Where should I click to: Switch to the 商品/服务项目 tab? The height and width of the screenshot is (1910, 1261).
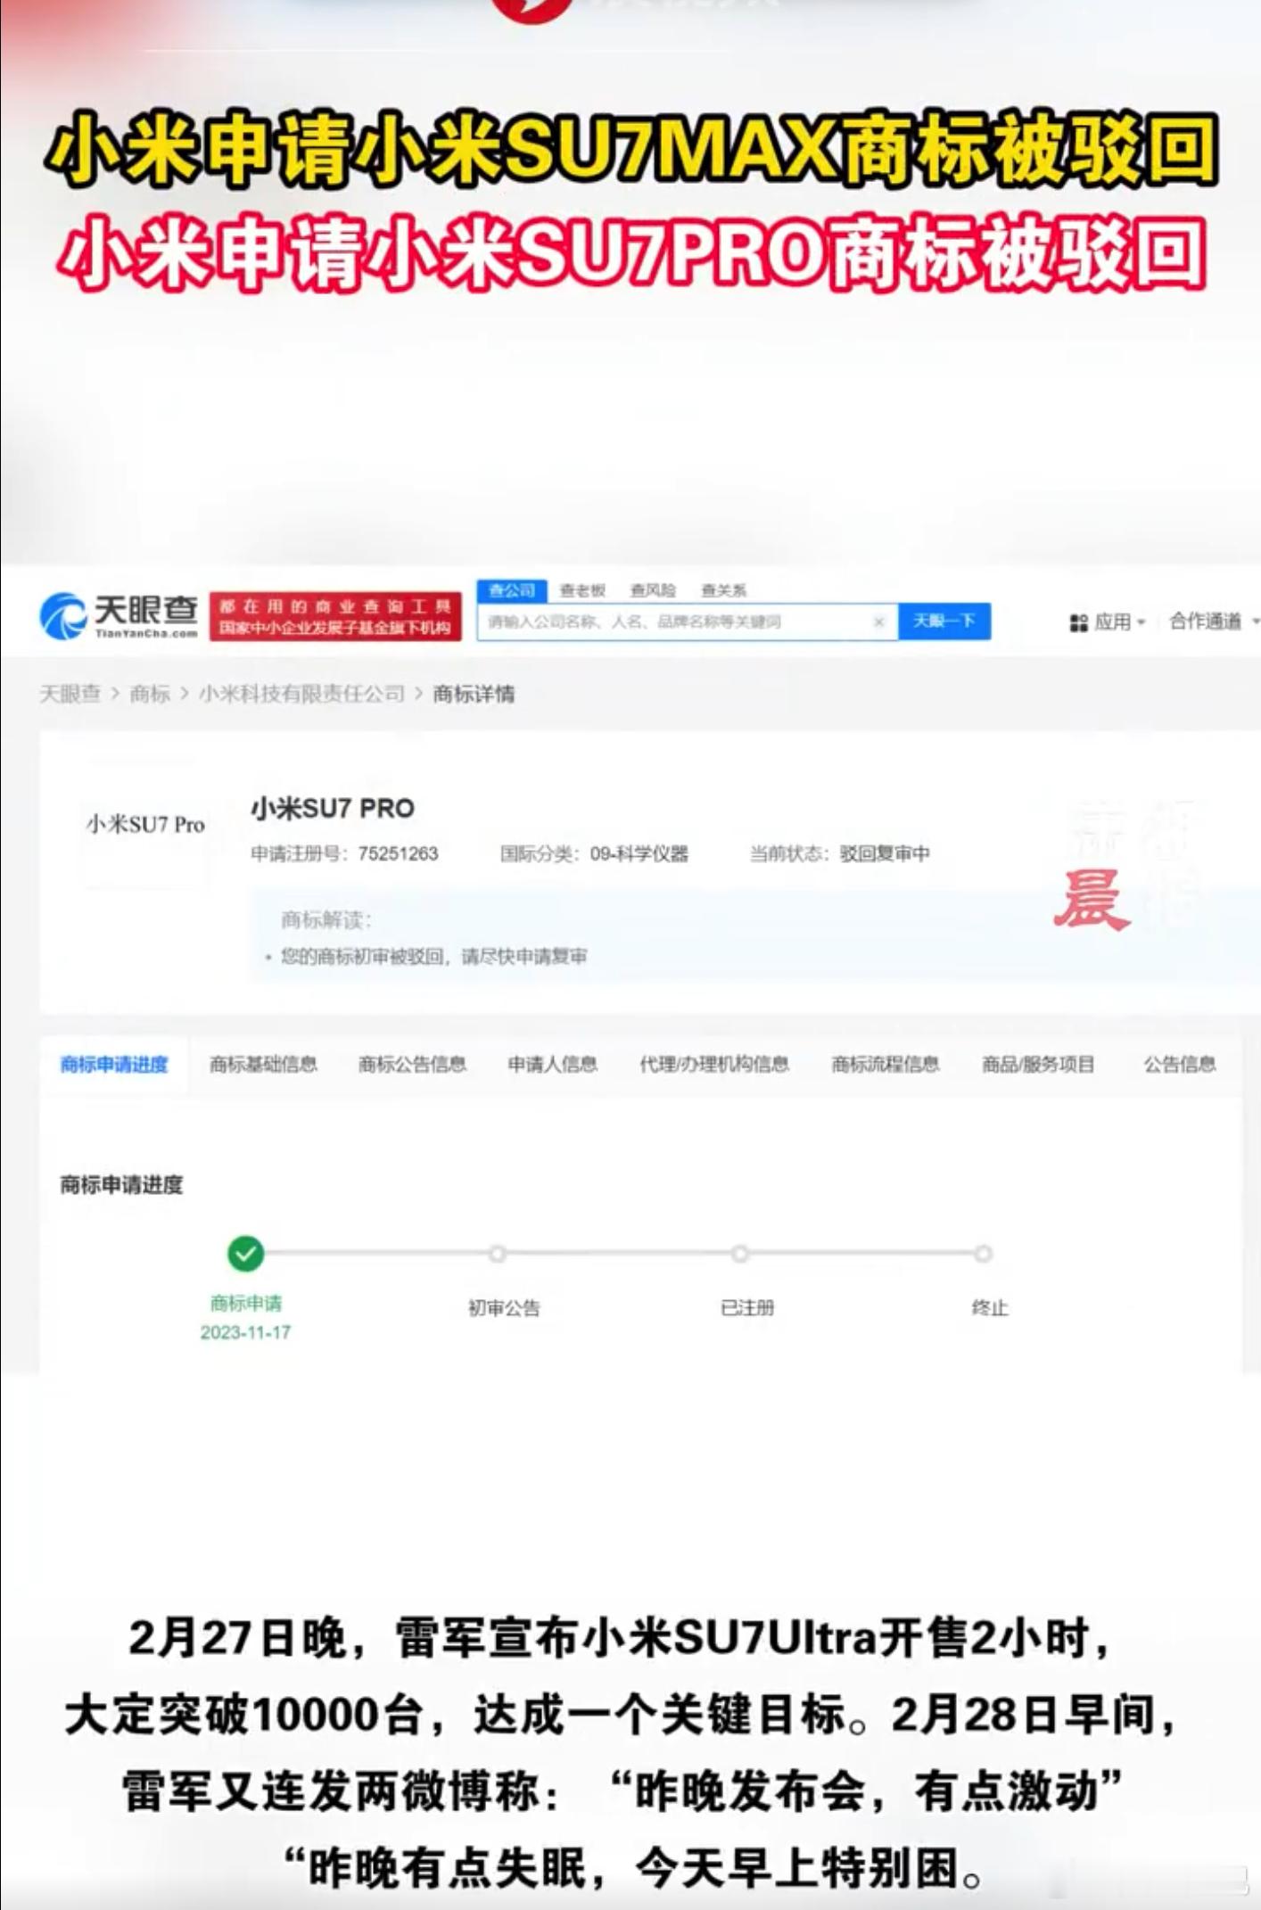click(1038, 1064)
